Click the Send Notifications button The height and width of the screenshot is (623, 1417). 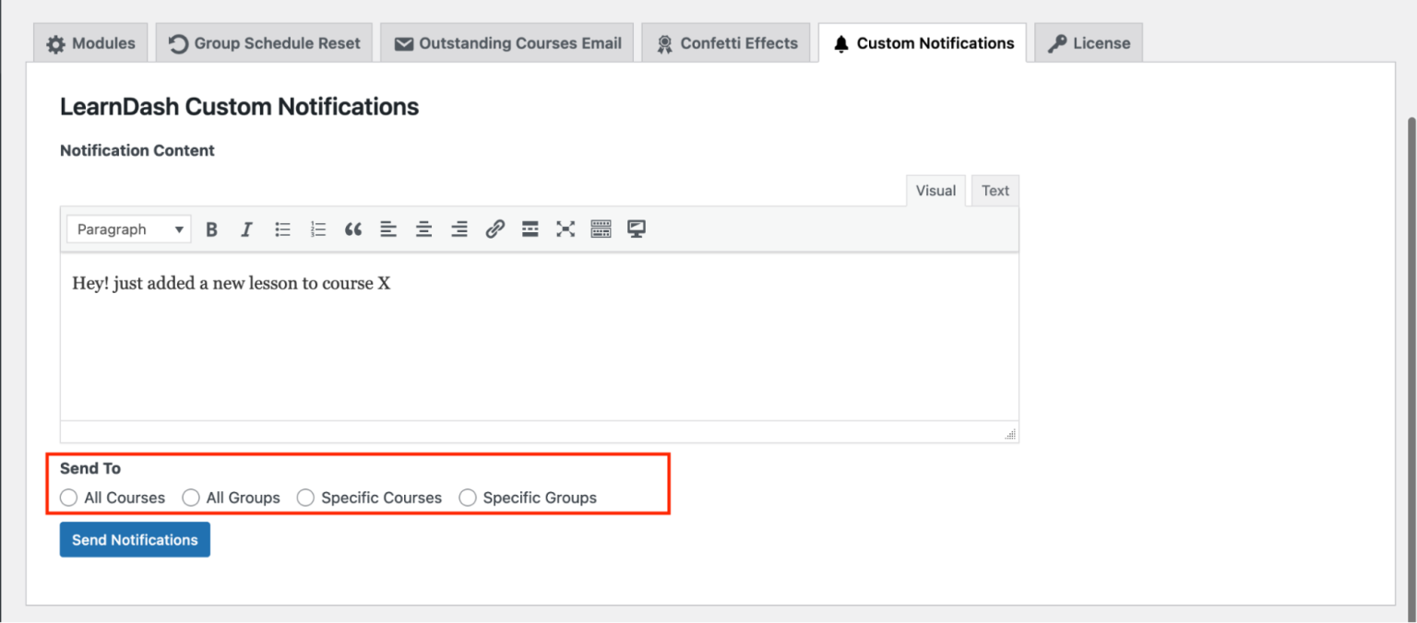click(x=134, y=539)
